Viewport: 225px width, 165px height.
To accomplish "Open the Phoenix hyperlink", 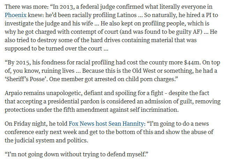I will [x=15, y=15].
